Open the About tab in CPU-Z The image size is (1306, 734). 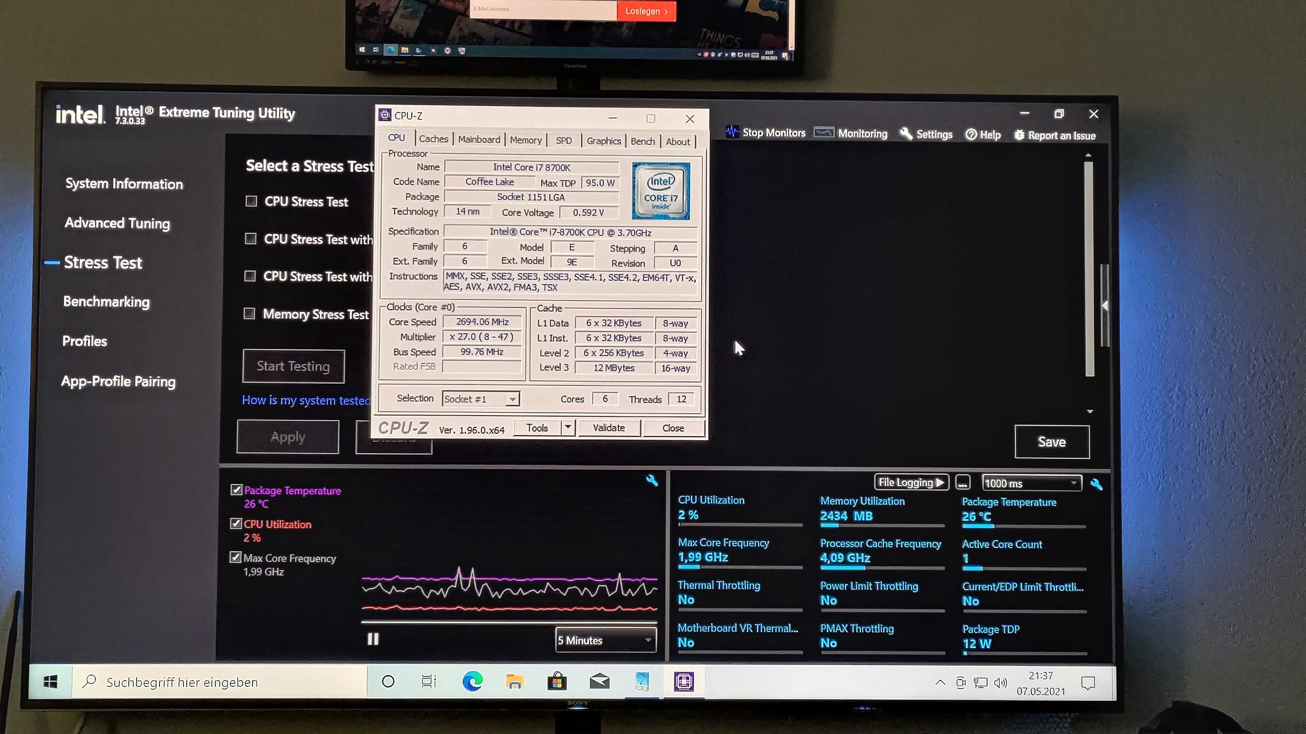677,142
